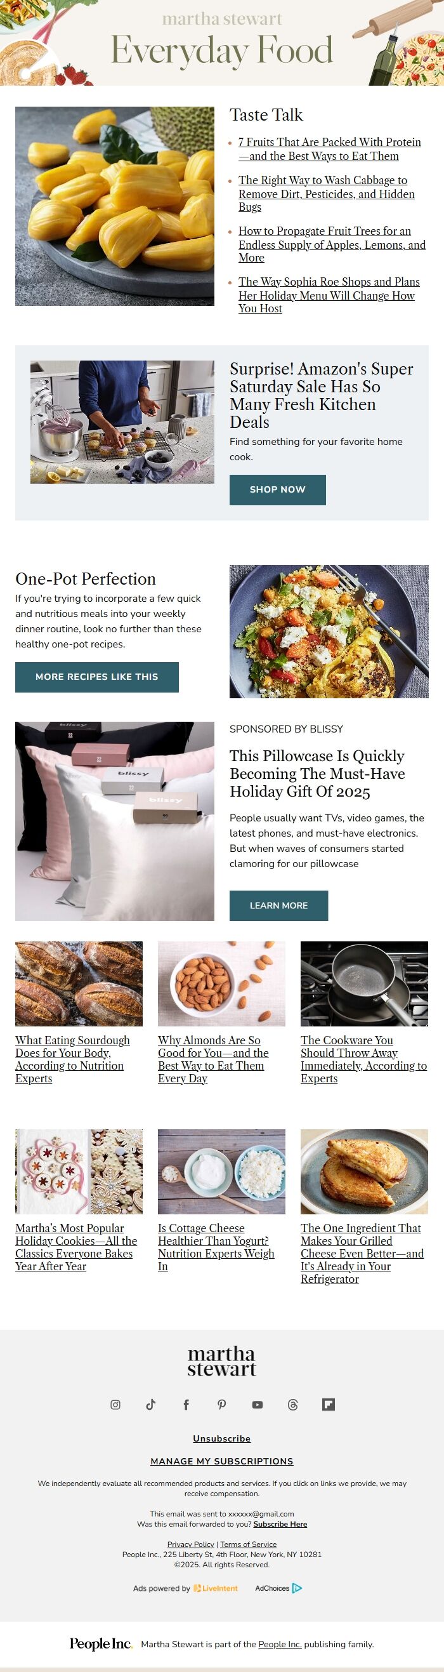
Task: Open the Wash Cabbage article link
Action: [326, 194]
